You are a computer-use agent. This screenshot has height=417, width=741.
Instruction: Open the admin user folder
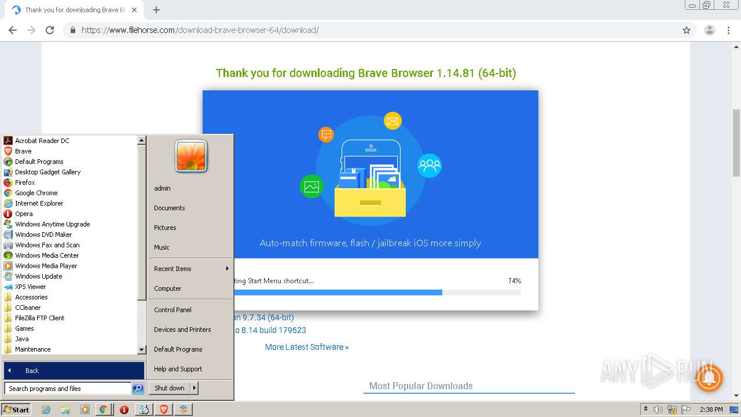(162, 188)
